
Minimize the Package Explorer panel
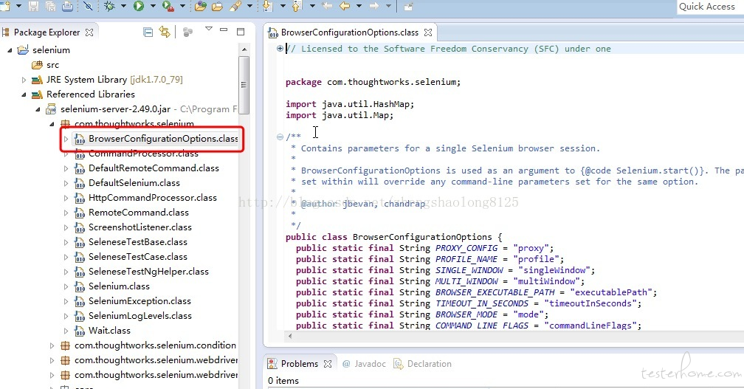(224, 30)
